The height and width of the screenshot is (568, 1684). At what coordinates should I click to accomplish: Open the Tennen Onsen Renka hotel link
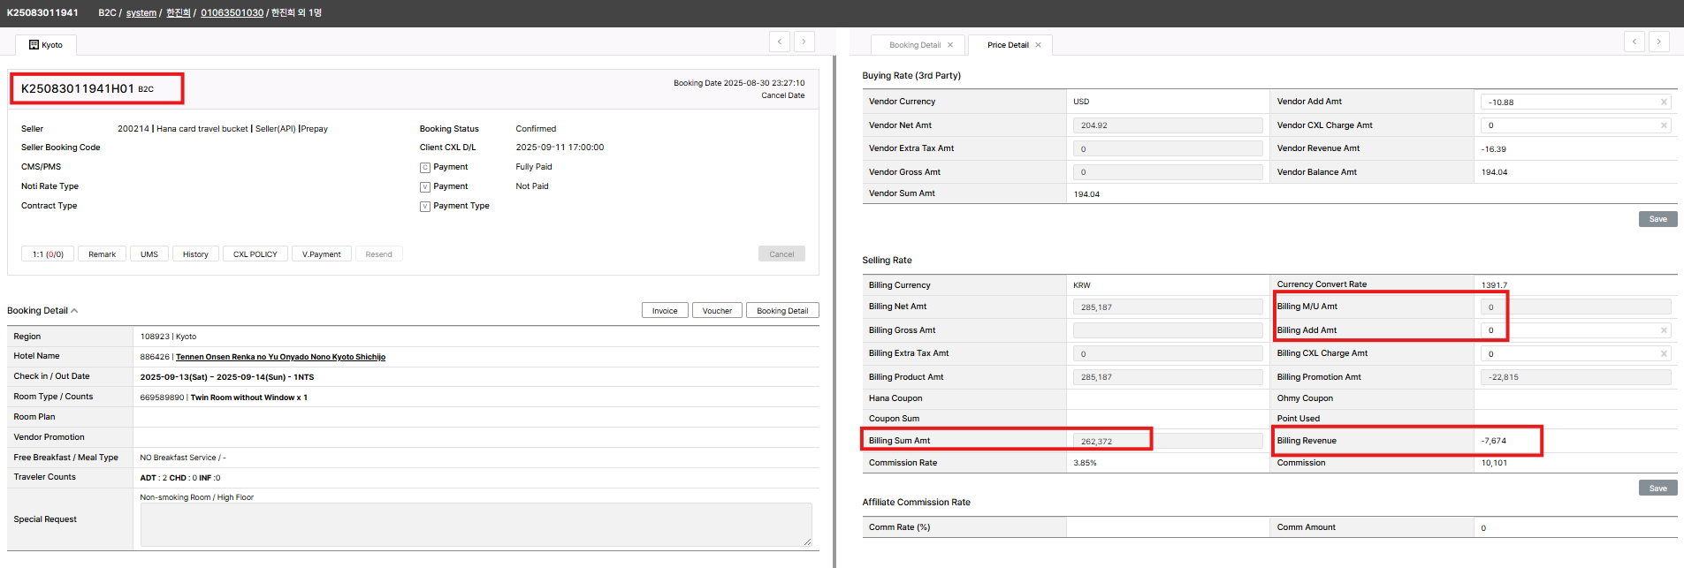click(x=280, y=358)
